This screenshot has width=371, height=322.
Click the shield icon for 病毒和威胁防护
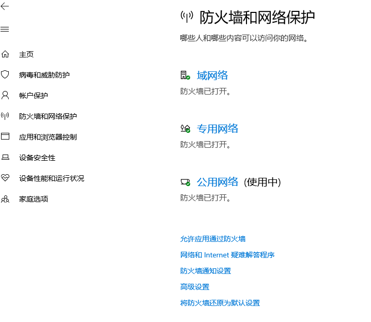[5, 74]
